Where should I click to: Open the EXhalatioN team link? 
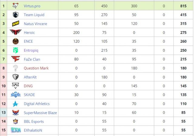tap(33, 130)
